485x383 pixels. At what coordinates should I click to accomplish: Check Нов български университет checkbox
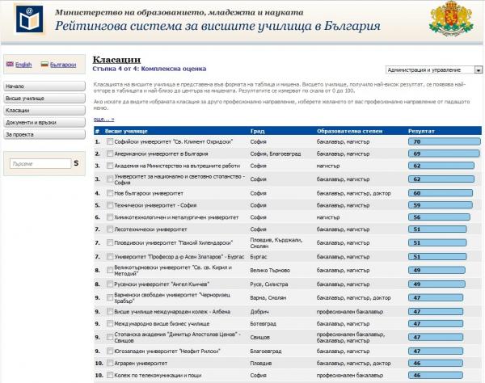pyautogui.click(x=110, y=193)
